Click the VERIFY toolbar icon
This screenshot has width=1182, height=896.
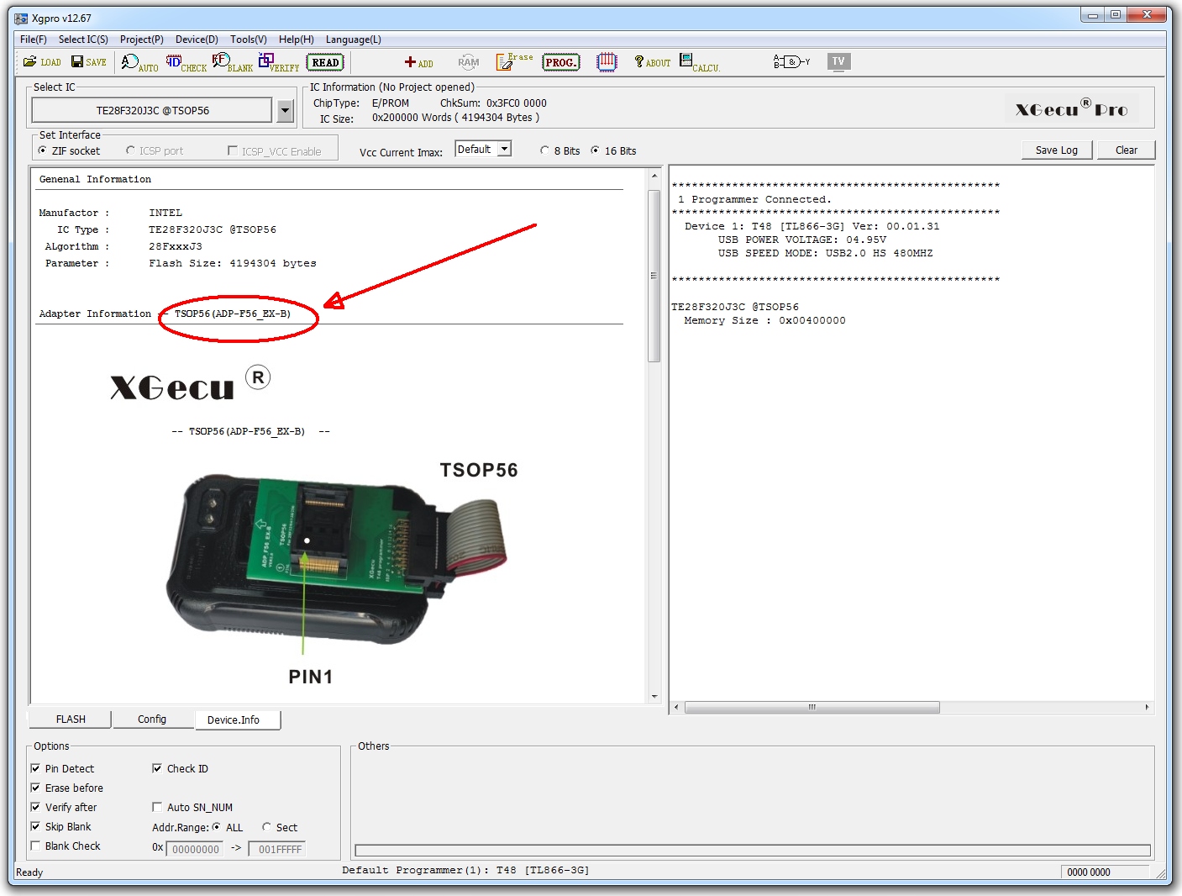[x=278, y=62]
